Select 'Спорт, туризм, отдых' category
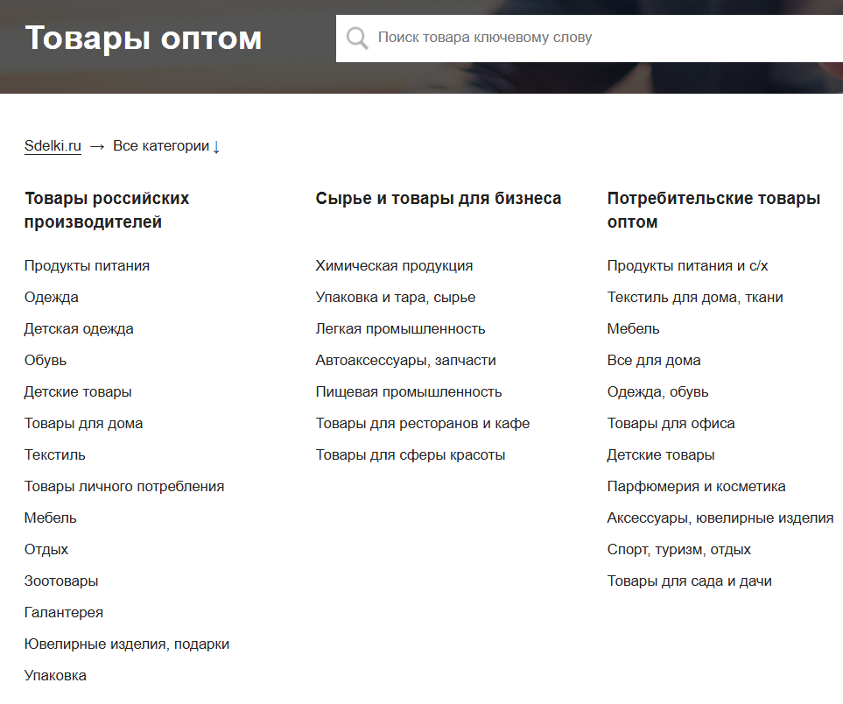 pyautogui.click(x=678, y=549)
